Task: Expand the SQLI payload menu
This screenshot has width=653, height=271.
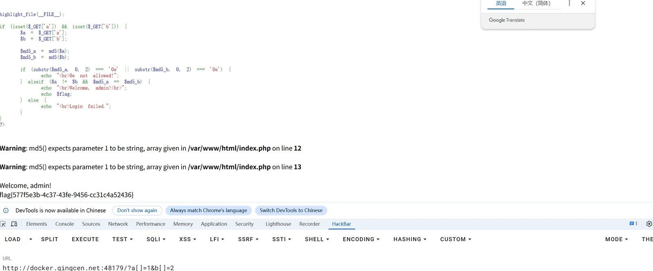Action: pyautogui.click(x=156, y=239)
